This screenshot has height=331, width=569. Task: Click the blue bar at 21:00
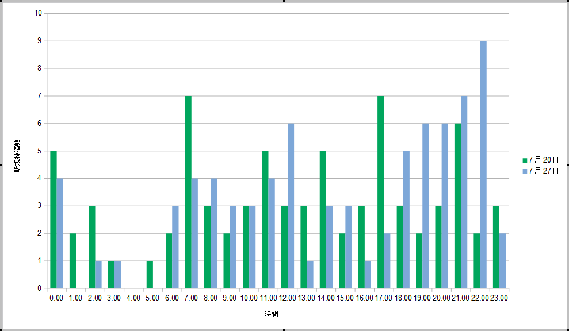click(464, 192)
